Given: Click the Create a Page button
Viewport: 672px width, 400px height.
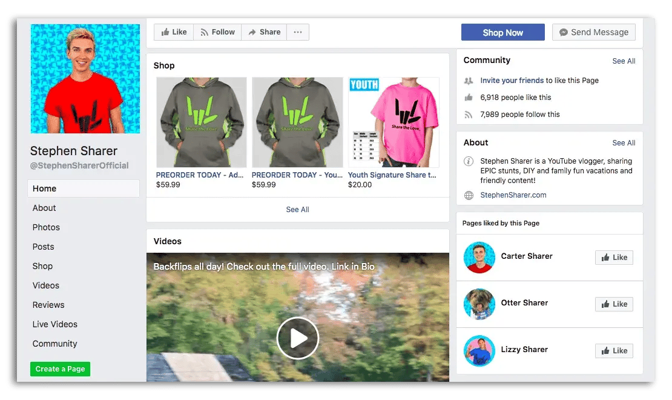Looking at the screenshot, I should point(60,368).
